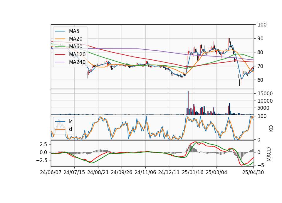Click the MACD axis label
This screenshot has height=203, width=282.
click(x=268, y=154)
